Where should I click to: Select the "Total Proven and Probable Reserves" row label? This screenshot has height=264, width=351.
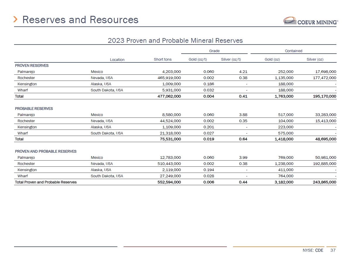(x=46, y=182)
